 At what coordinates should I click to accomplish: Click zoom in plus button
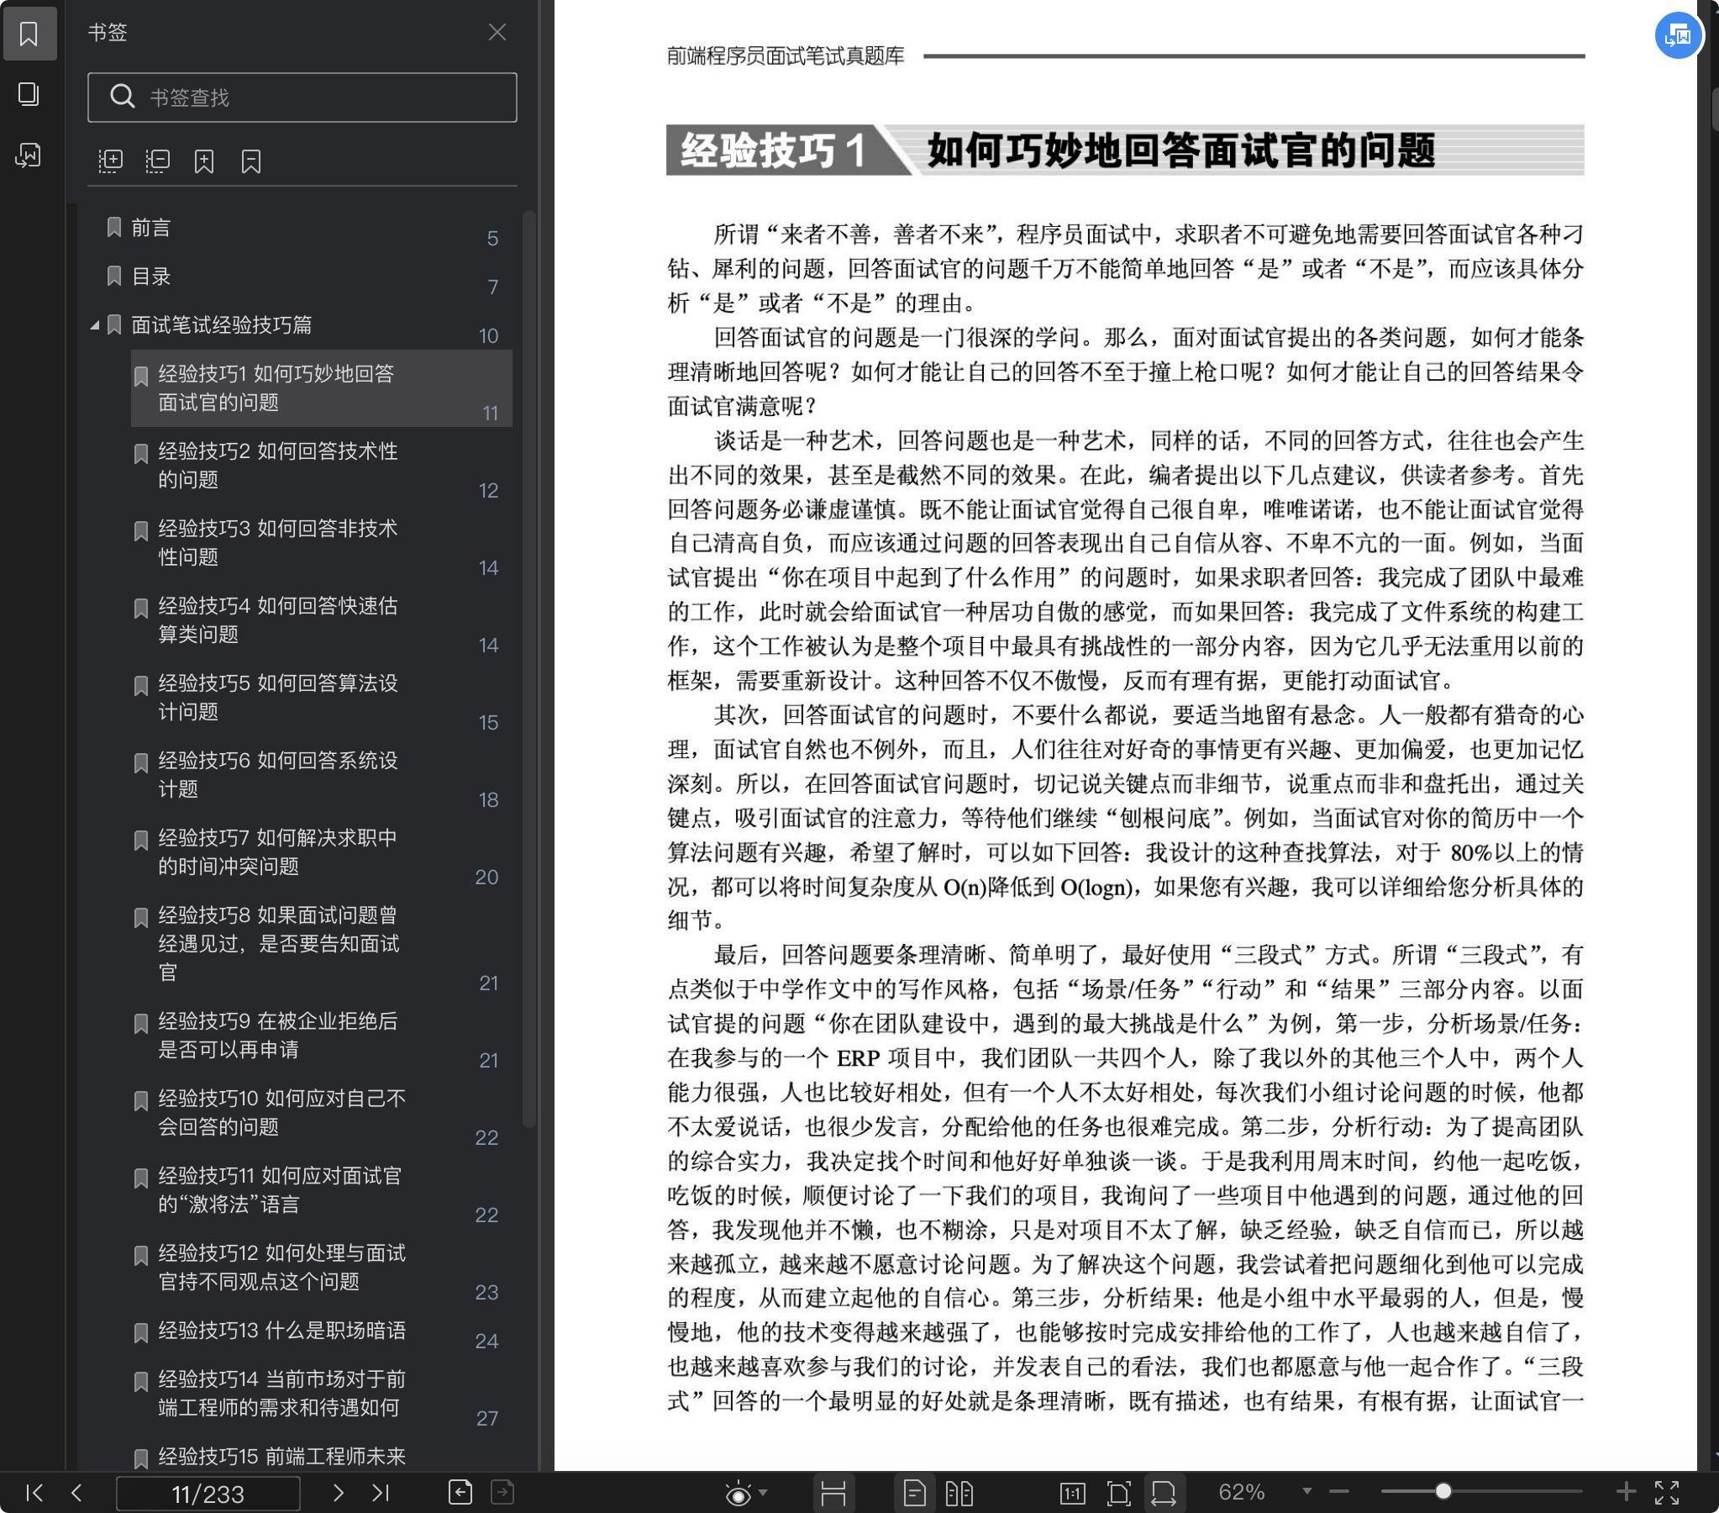(x=1626, y=1492)
